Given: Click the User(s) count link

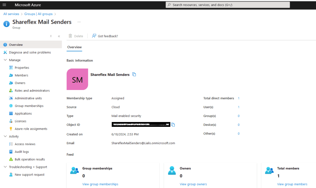Looking at the screenshot, I should pyautogui.click(x=239, y=107).
